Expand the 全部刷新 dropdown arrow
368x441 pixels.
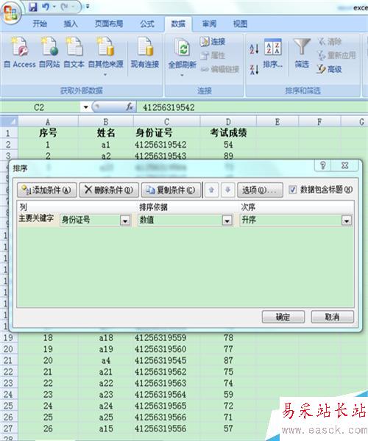183,75
